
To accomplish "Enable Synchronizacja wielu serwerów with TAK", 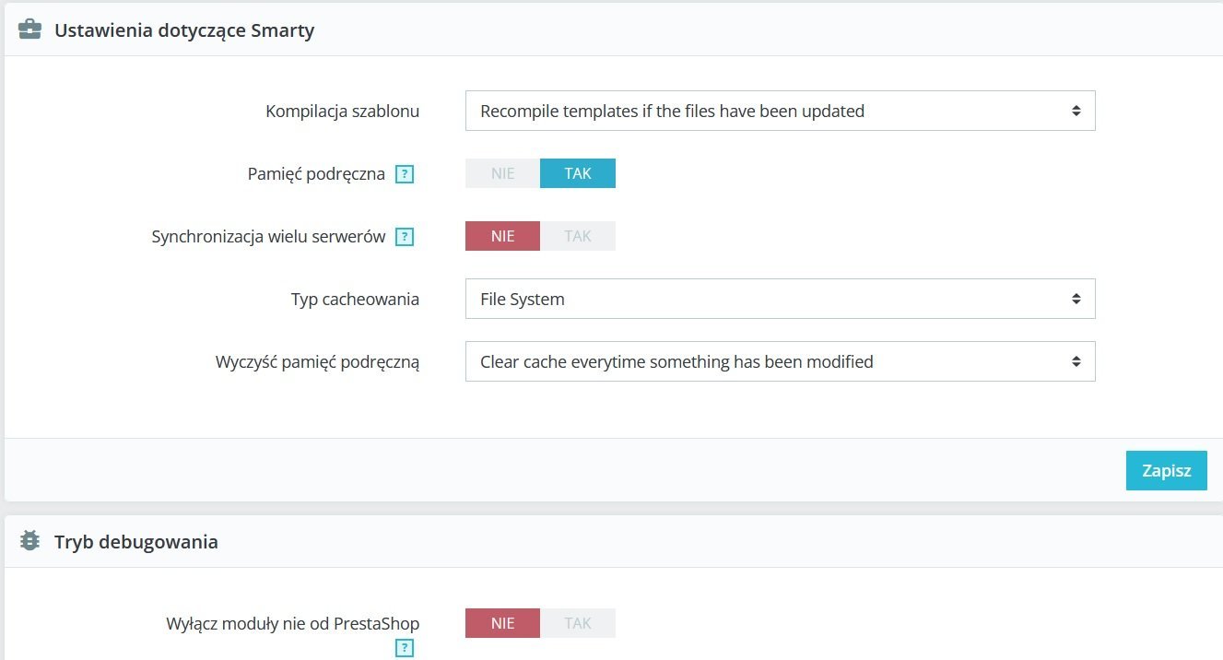I will 578,236.
